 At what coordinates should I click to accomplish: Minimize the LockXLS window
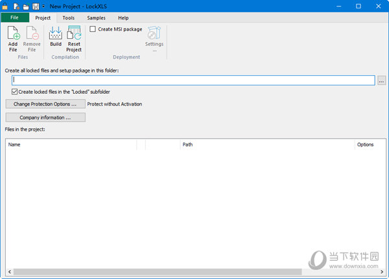(x=339, y=6)
